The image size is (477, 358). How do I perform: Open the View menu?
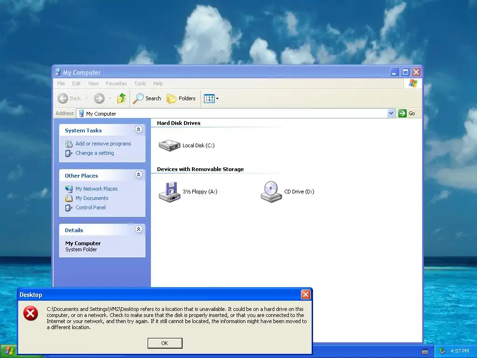(93, 83)
